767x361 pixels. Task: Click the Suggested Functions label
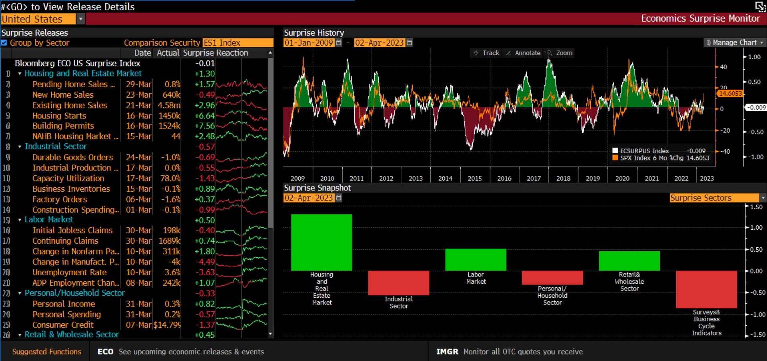(46, 351)
